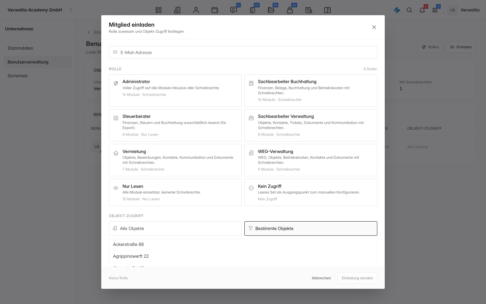Image resolution: width=486 pixels, height=304 pixels.
Task: Open the VA Verwaltio user menu
Action: click(464, 10)
